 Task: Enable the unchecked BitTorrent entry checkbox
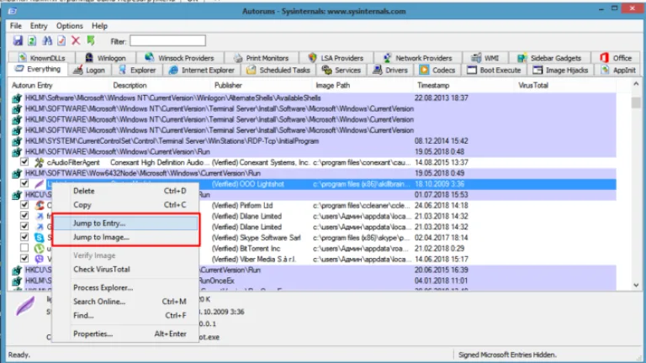point(24,248)
